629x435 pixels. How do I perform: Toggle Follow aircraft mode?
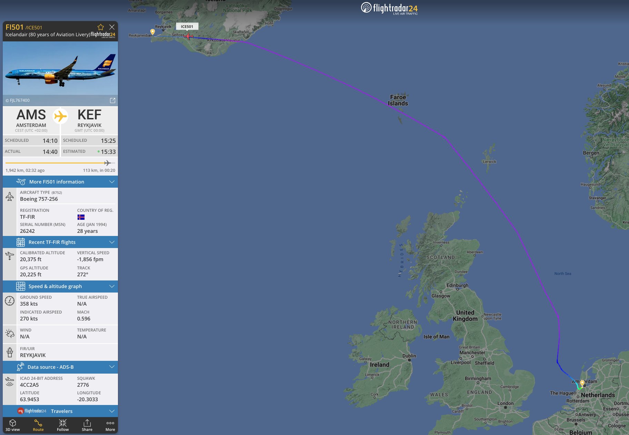(x=63, y=425)
